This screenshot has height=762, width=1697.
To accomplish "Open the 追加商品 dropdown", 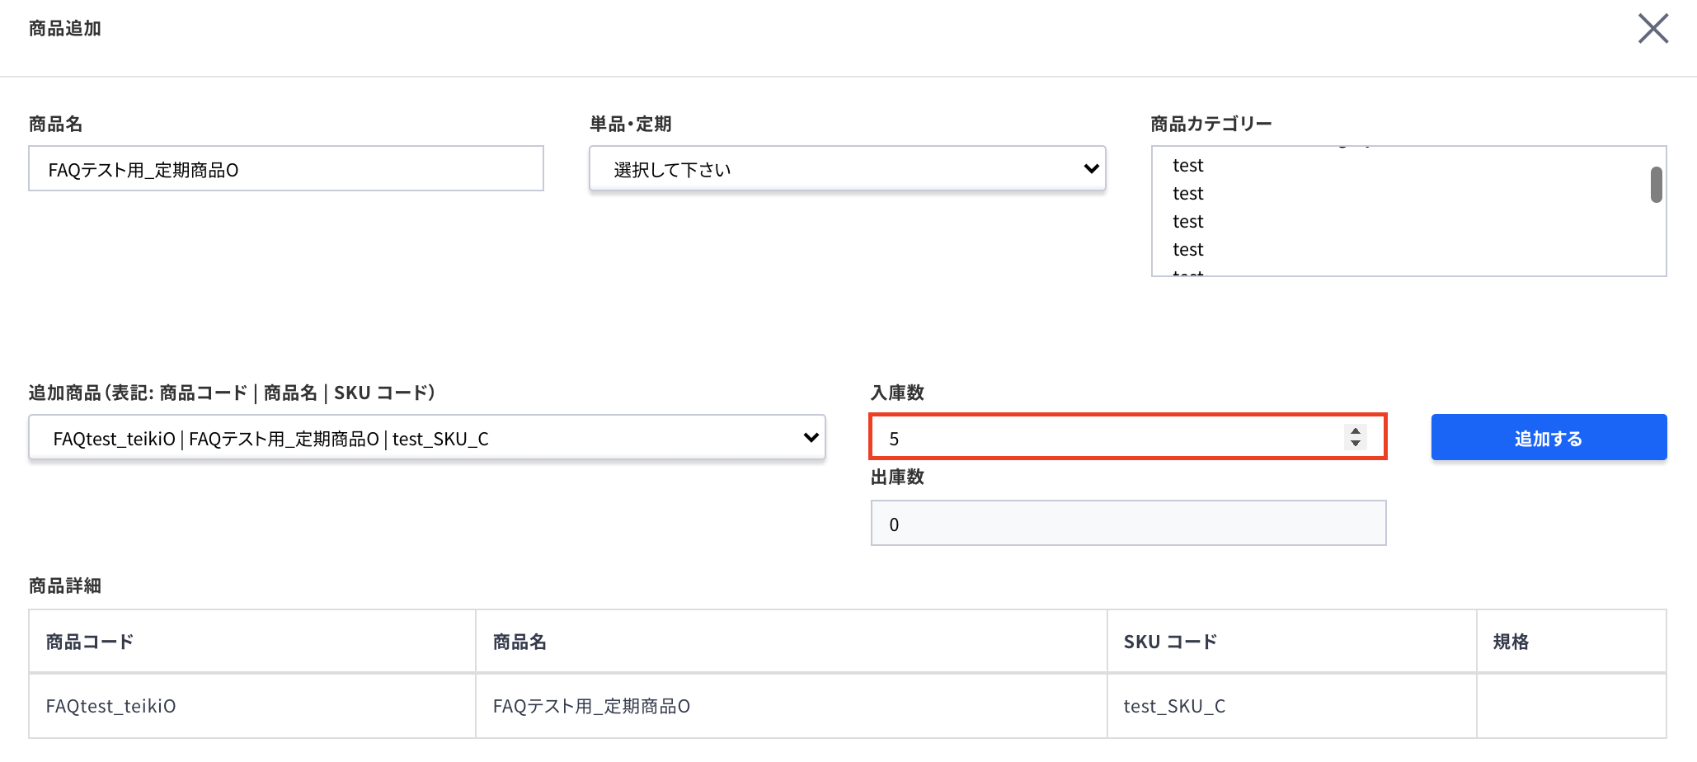I will 427,438.
